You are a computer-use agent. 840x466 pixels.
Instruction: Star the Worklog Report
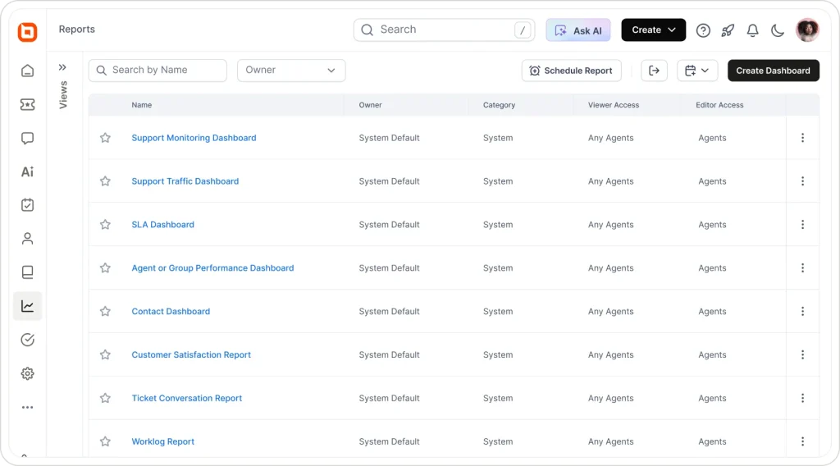point(106,441)
